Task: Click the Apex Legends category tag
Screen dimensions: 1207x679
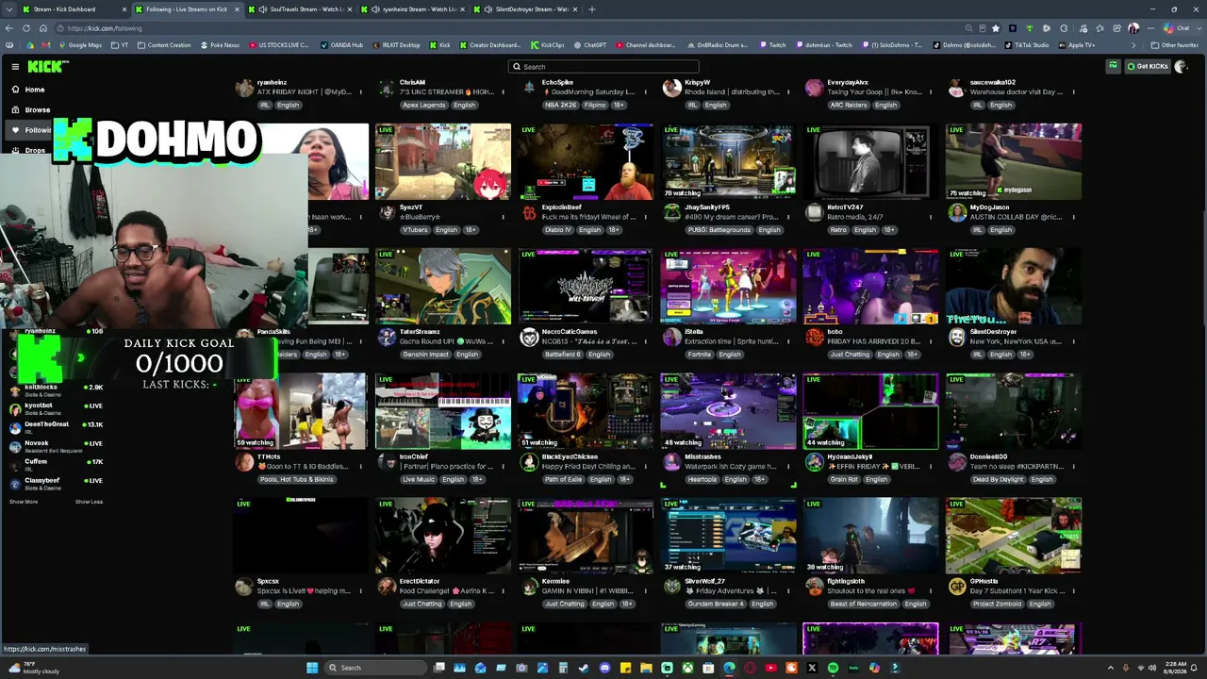Action: [423, 105]
